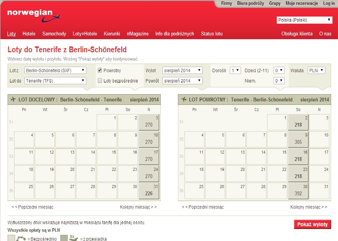Screen dimensions: 338x241
Task: Open the Samochody menu item
Action: click(x=54, y=34)
